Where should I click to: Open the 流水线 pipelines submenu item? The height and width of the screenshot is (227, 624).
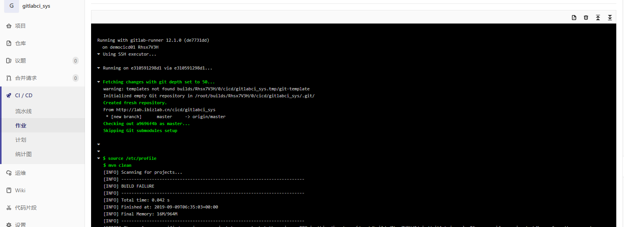24,111
